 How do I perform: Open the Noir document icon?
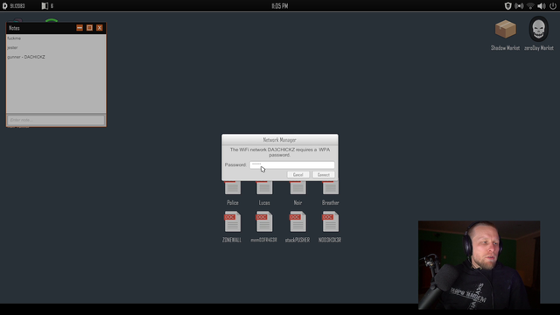tap(297, 188)
